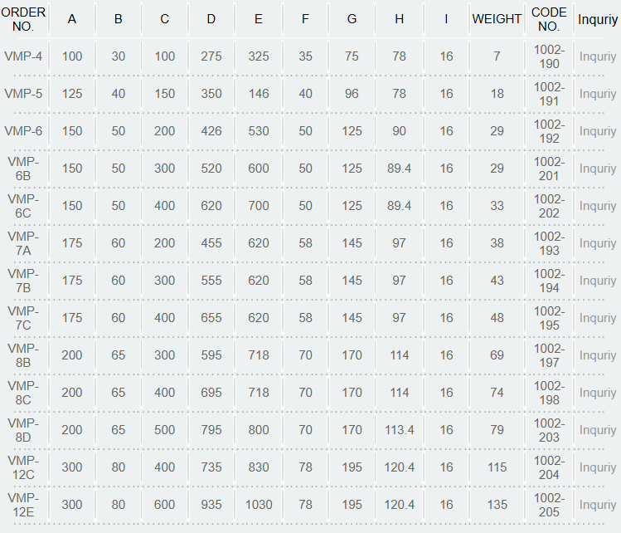Open Inquriy link for VMP-12C
Image resolution: width=621 pixels, height=533 pixels.
597,467
